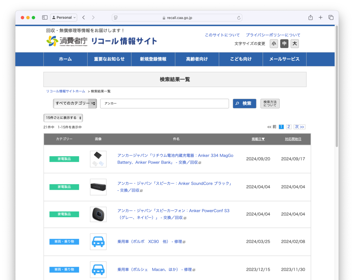The height and width of the screenshot is (280, 354).
Task: Open the すべてのカテゴリー category dropdown
Action: pyautogui.click(x=75, y=103)
